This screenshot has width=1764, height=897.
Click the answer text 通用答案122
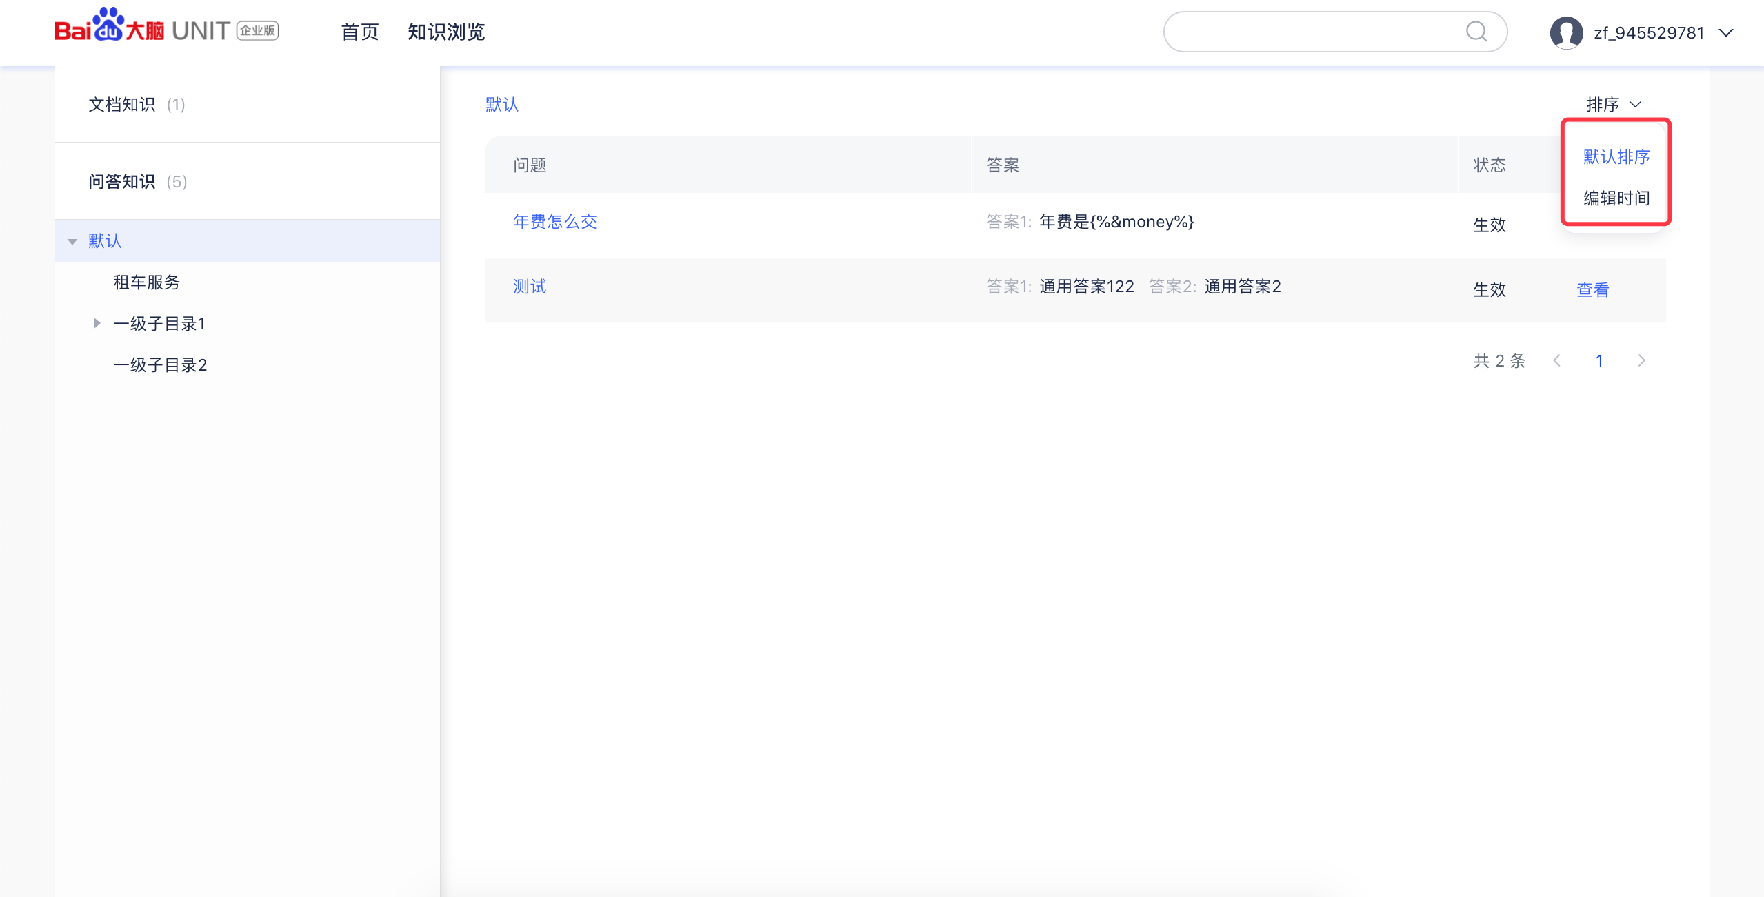point(1086,287)
